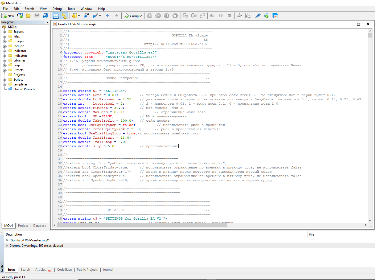Click the Compile button

pyautogui.click(x=133, y=16)
